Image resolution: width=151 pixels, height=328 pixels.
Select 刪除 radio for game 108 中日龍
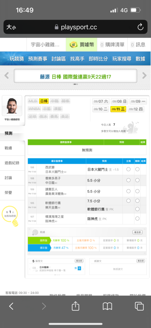point(137,180)
